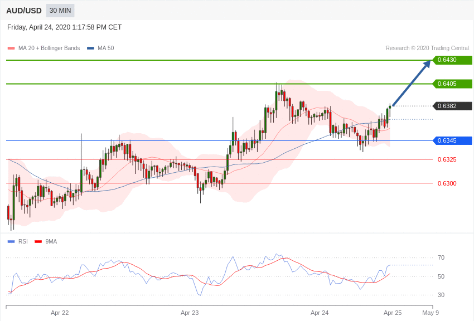Click the Apr 25 date on time axis
474x321 pixels.
point(393,313)
